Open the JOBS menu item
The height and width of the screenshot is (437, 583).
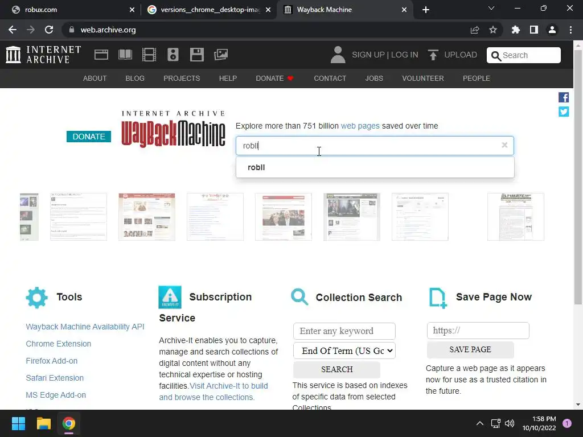pyautogui.click(x=374, y=79)
